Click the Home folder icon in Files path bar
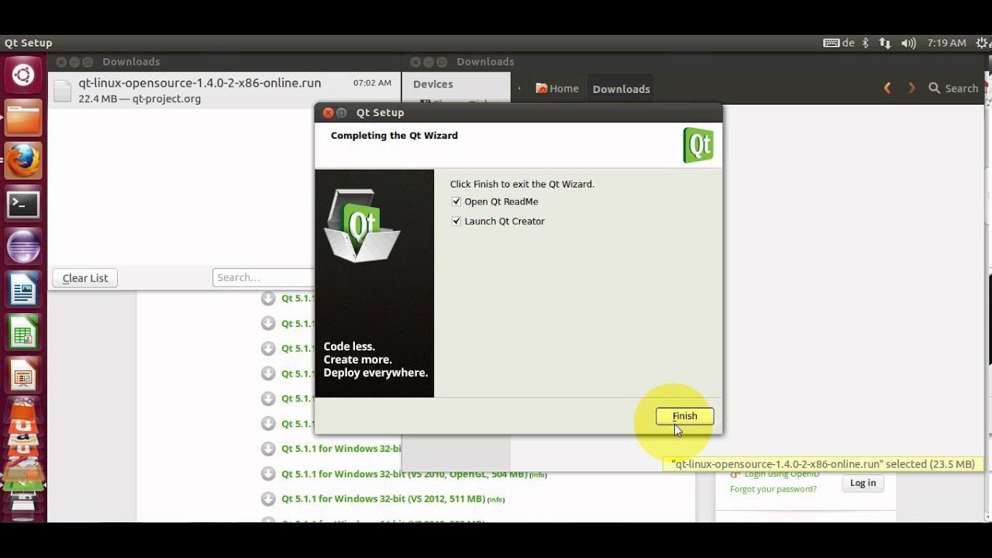The width and height of the screenshot is (992, 558). (542, 88)
